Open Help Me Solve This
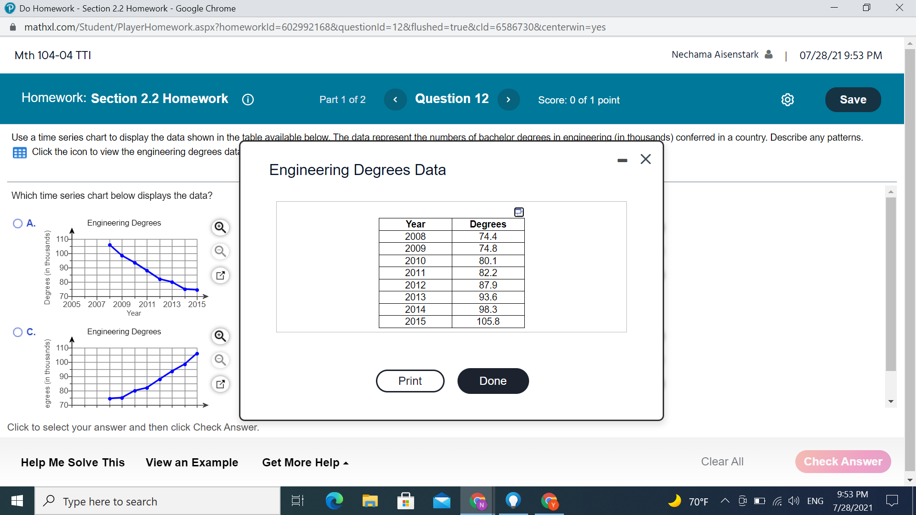 pos(73,462)
